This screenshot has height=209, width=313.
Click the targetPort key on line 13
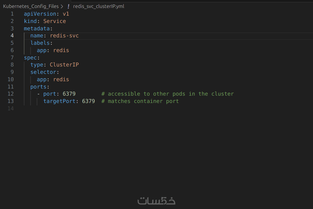[59, 101]
